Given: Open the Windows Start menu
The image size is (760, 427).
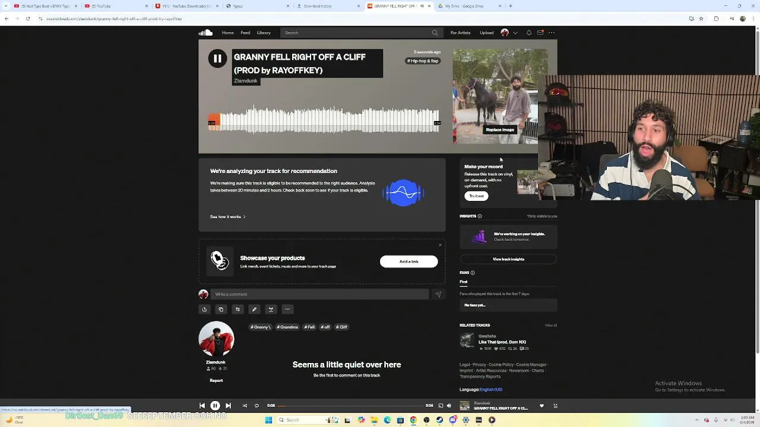Looking at the screenshot, I should click(268, 420).
